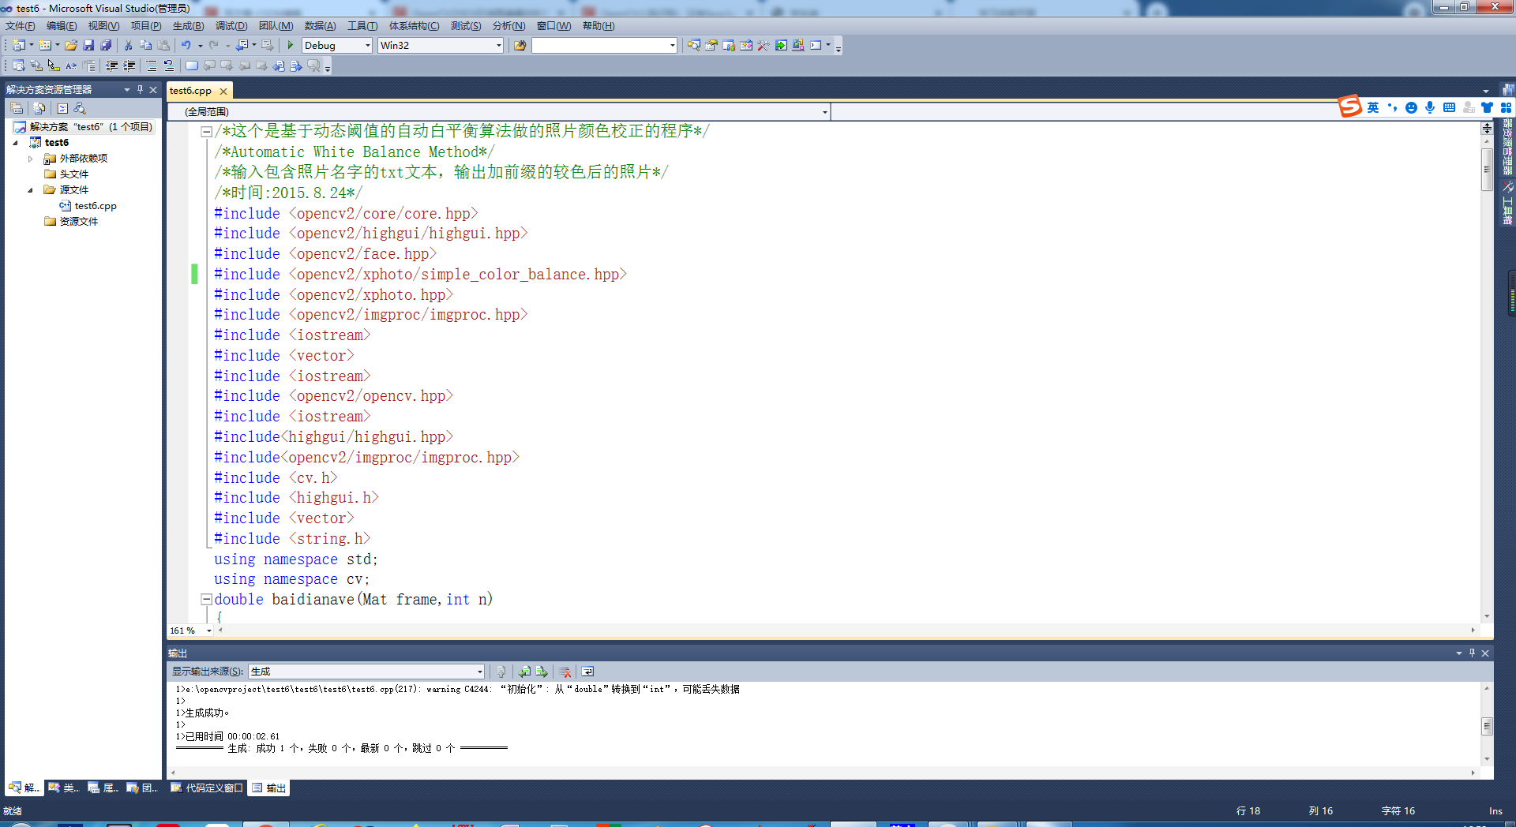The height and width of the screenshot is (827, 1516).
Task: Click the Find in Files icon
Action: 520,46
